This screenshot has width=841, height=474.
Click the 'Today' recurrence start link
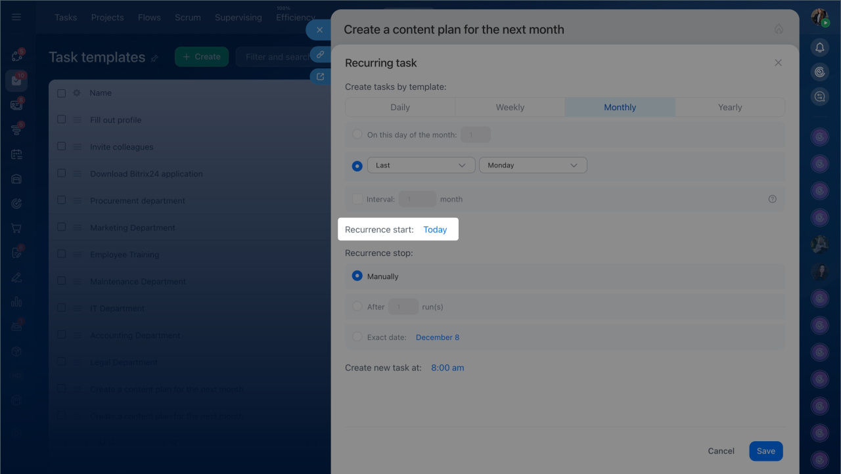435,230
